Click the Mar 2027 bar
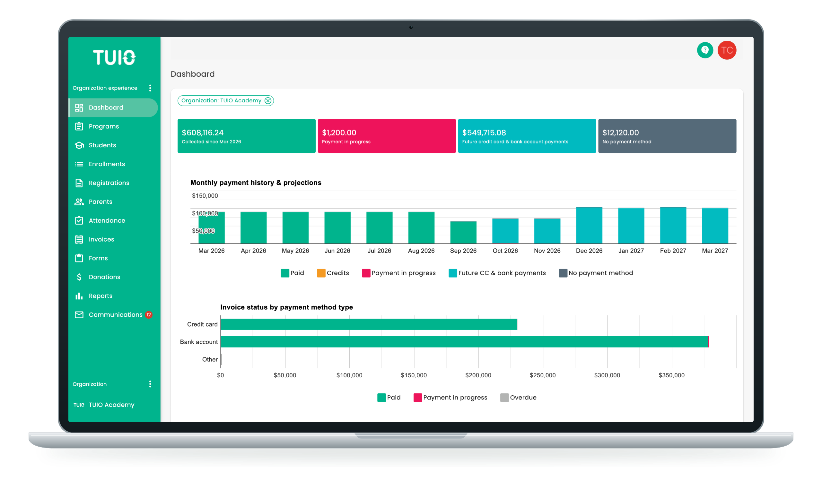822x489 pixels. click(715, 226)
